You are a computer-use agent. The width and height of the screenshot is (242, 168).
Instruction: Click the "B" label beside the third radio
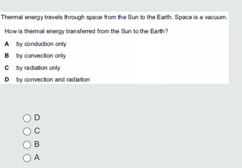[x=37, y=145]
